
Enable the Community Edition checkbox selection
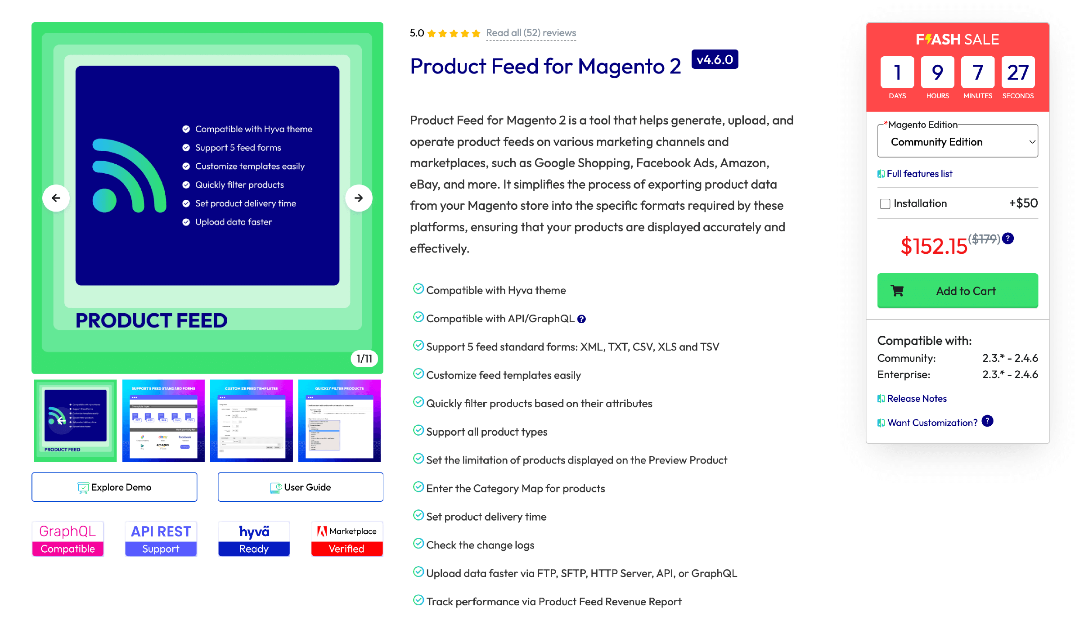(957, 142)
